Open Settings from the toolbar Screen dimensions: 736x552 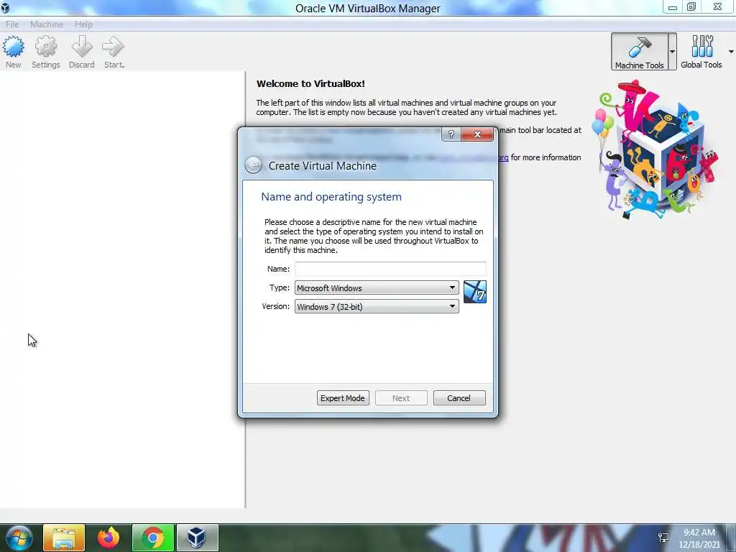45,52
